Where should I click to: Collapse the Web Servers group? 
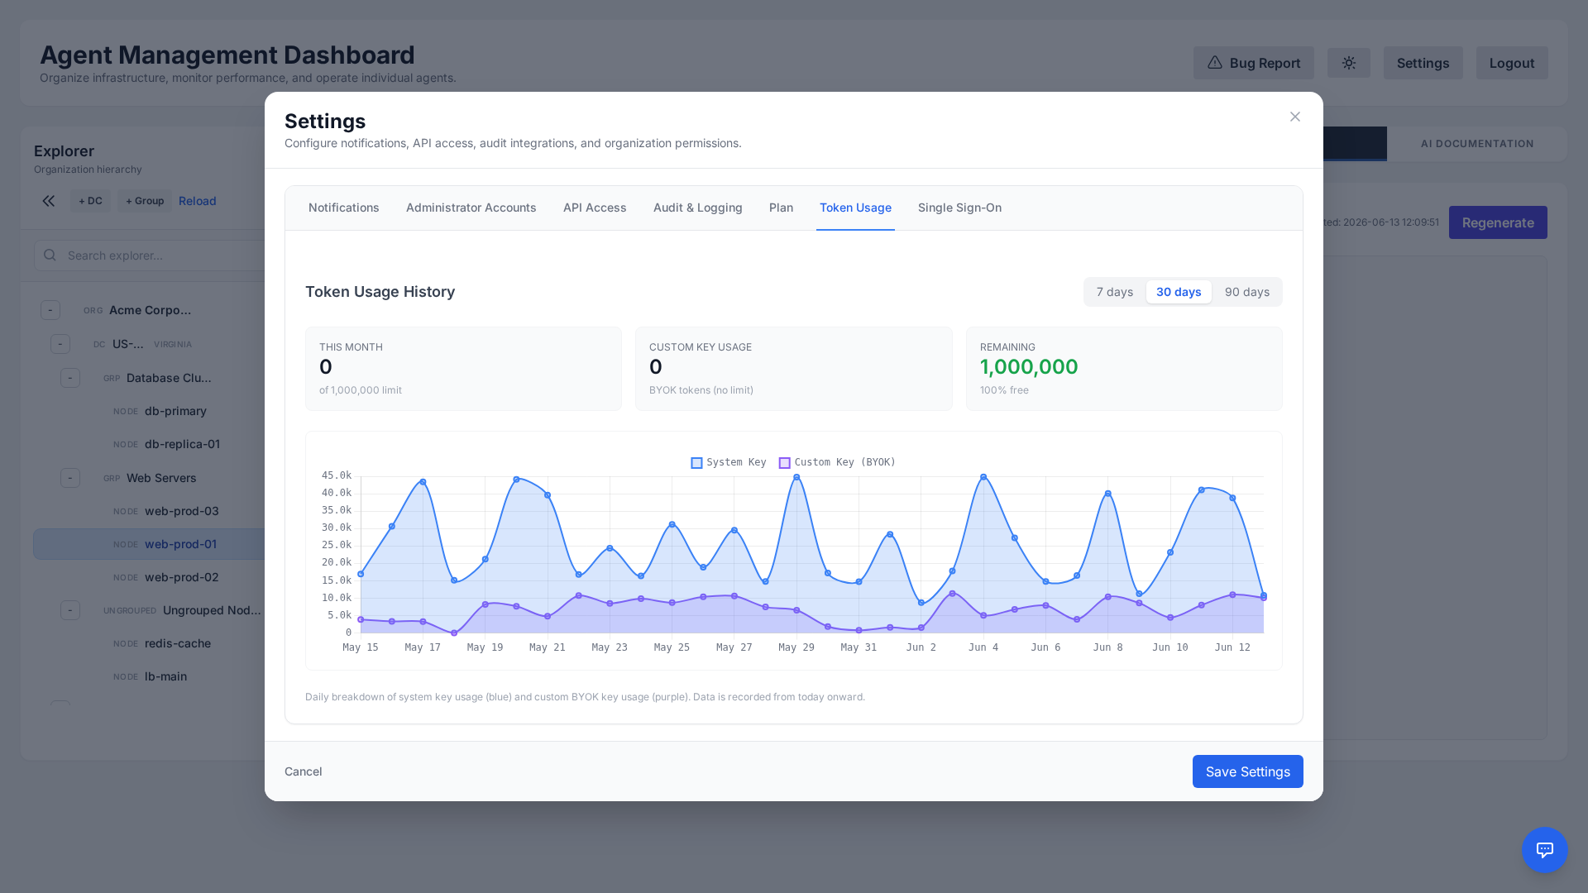(70, 478)
